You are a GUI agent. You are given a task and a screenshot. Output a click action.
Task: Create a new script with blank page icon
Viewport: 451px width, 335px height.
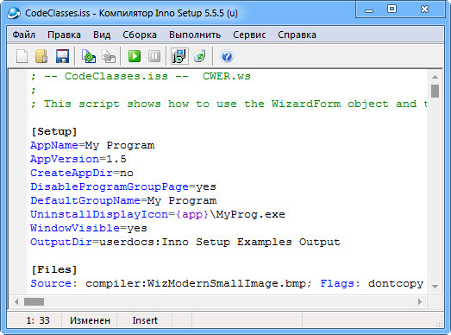click(22, 56)
